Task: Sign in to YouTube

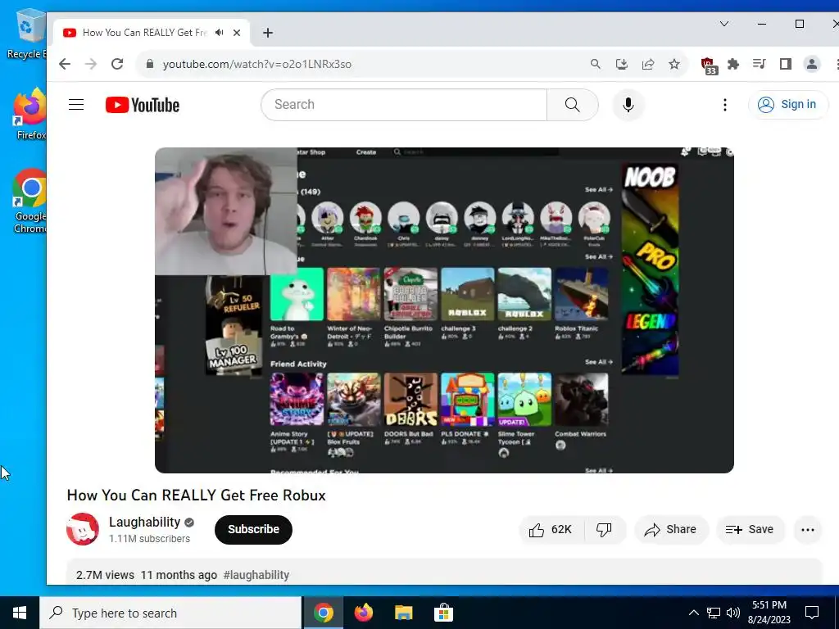Action: click(x=787, y=104)
